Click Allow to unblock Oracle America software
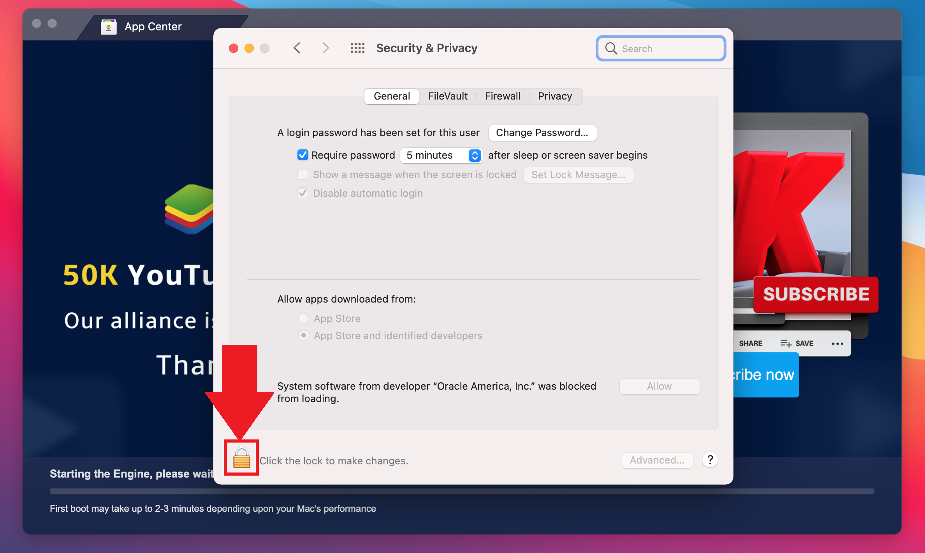925x553 pixels. point(658,387)
